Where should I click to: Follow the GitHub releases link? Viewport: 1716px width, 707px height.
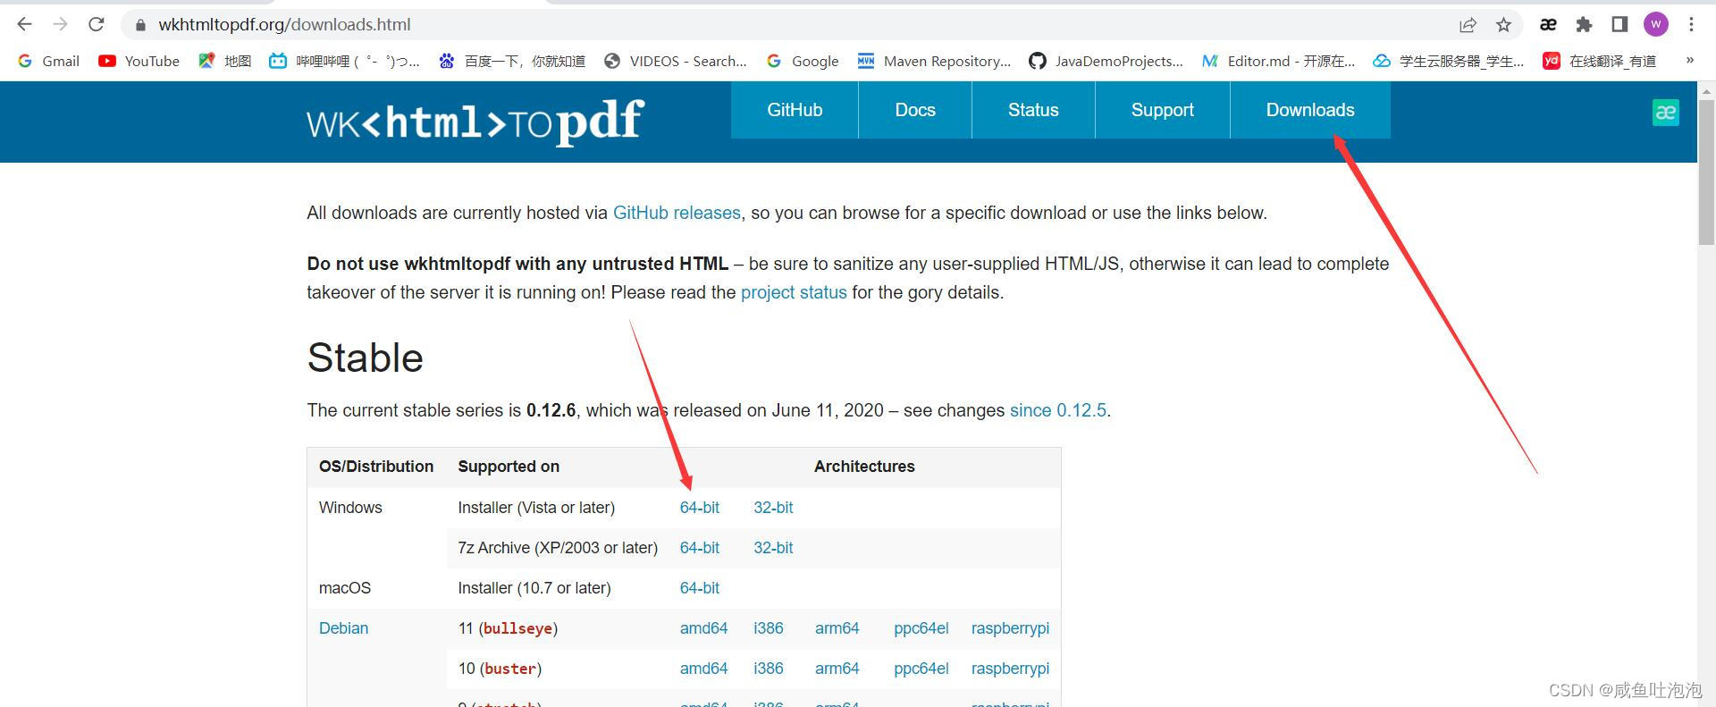pyautogui.click(x=677, y=213)
